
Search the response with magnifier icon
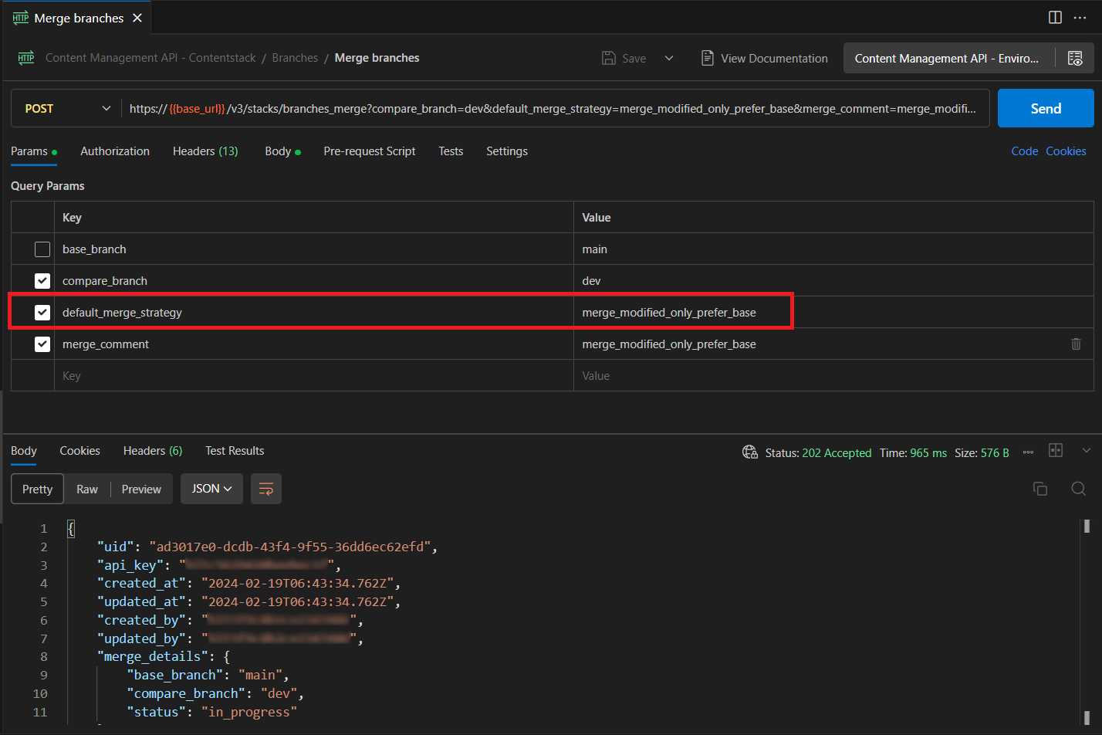[x=1079, y=489]
